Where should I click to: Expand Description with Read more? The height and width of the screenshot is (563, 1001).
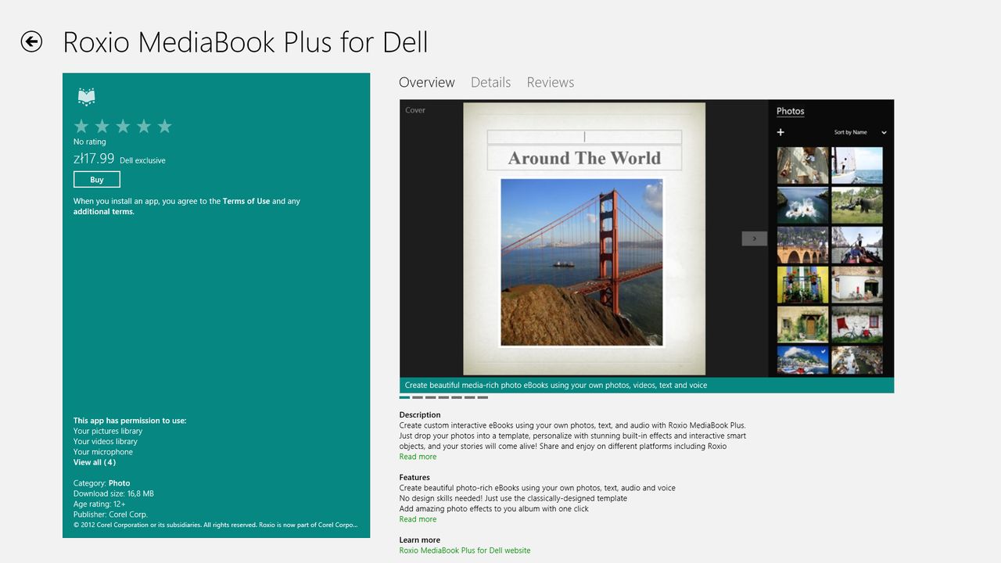point(418,457)
